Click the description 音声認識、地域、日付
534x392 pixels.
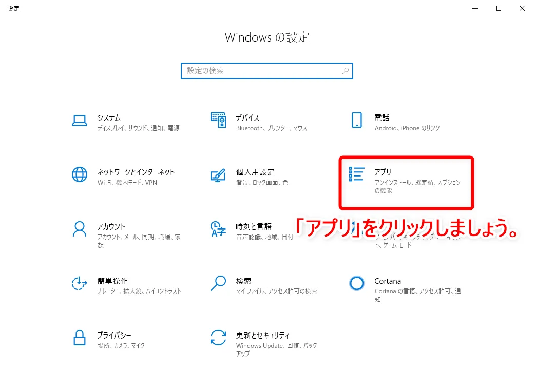(264, 237)
